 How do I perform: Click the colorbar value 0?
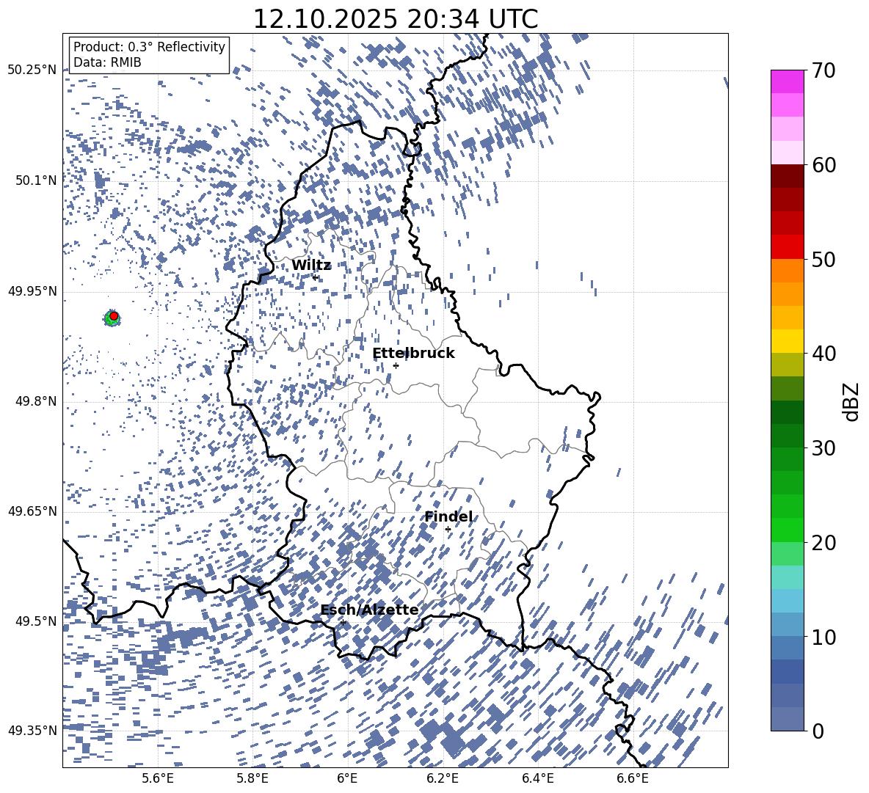818,731
